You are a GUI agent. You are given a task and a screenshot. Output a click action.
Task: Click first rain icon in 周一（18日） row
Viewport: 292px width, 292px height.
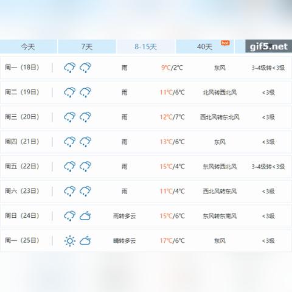pos(70,68)
